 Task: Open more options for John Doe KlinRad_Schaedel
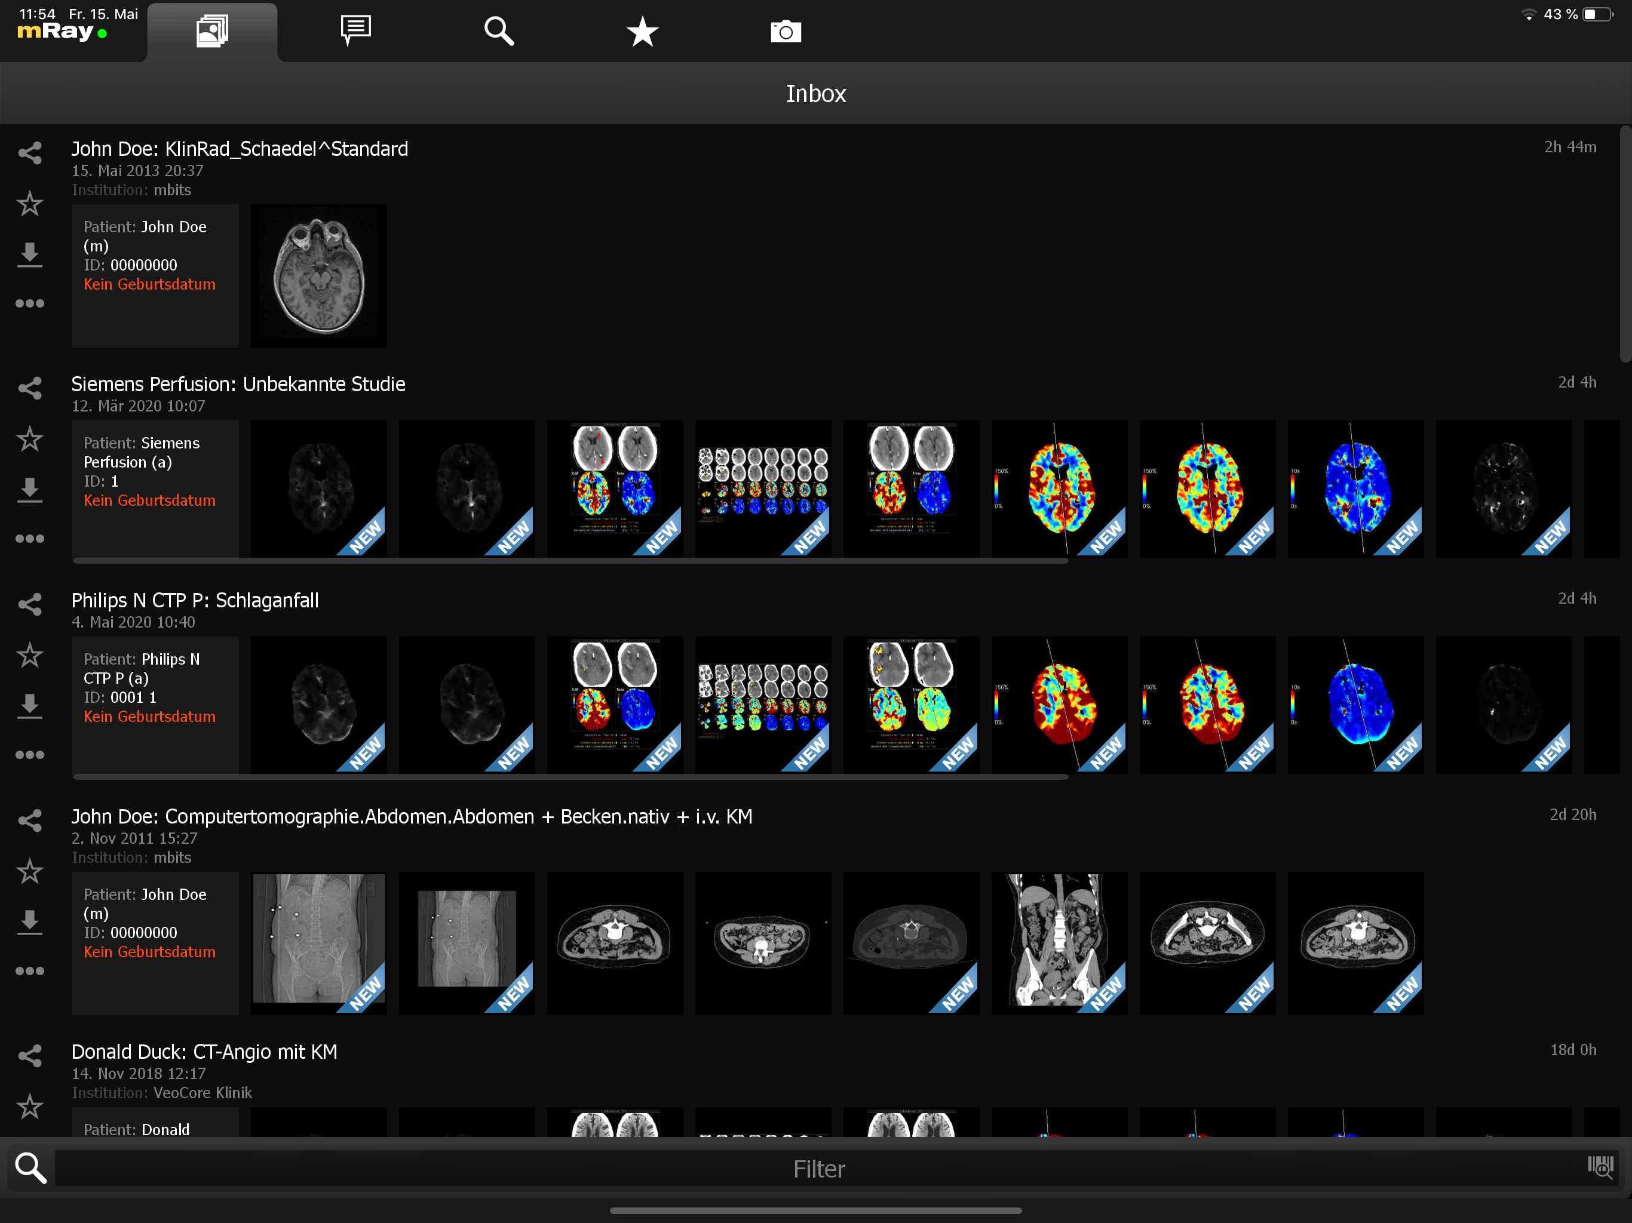(x=29, y=304)
